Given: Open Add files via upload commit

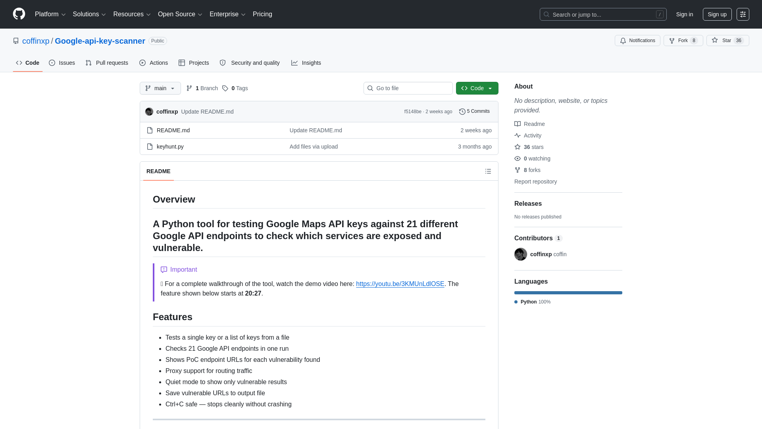Looking at the screenshot, I should tap(314, 147).
